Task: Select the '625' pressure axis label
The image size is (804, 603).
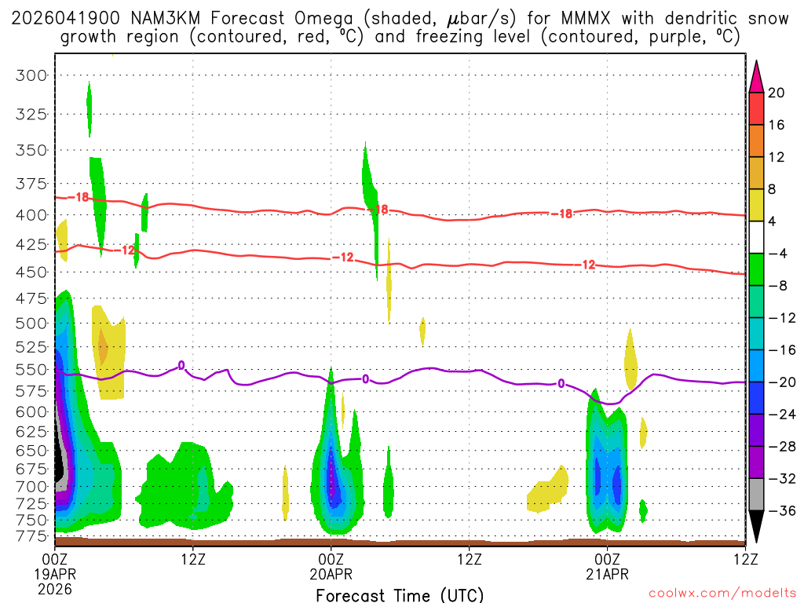Action: [31, 432]
